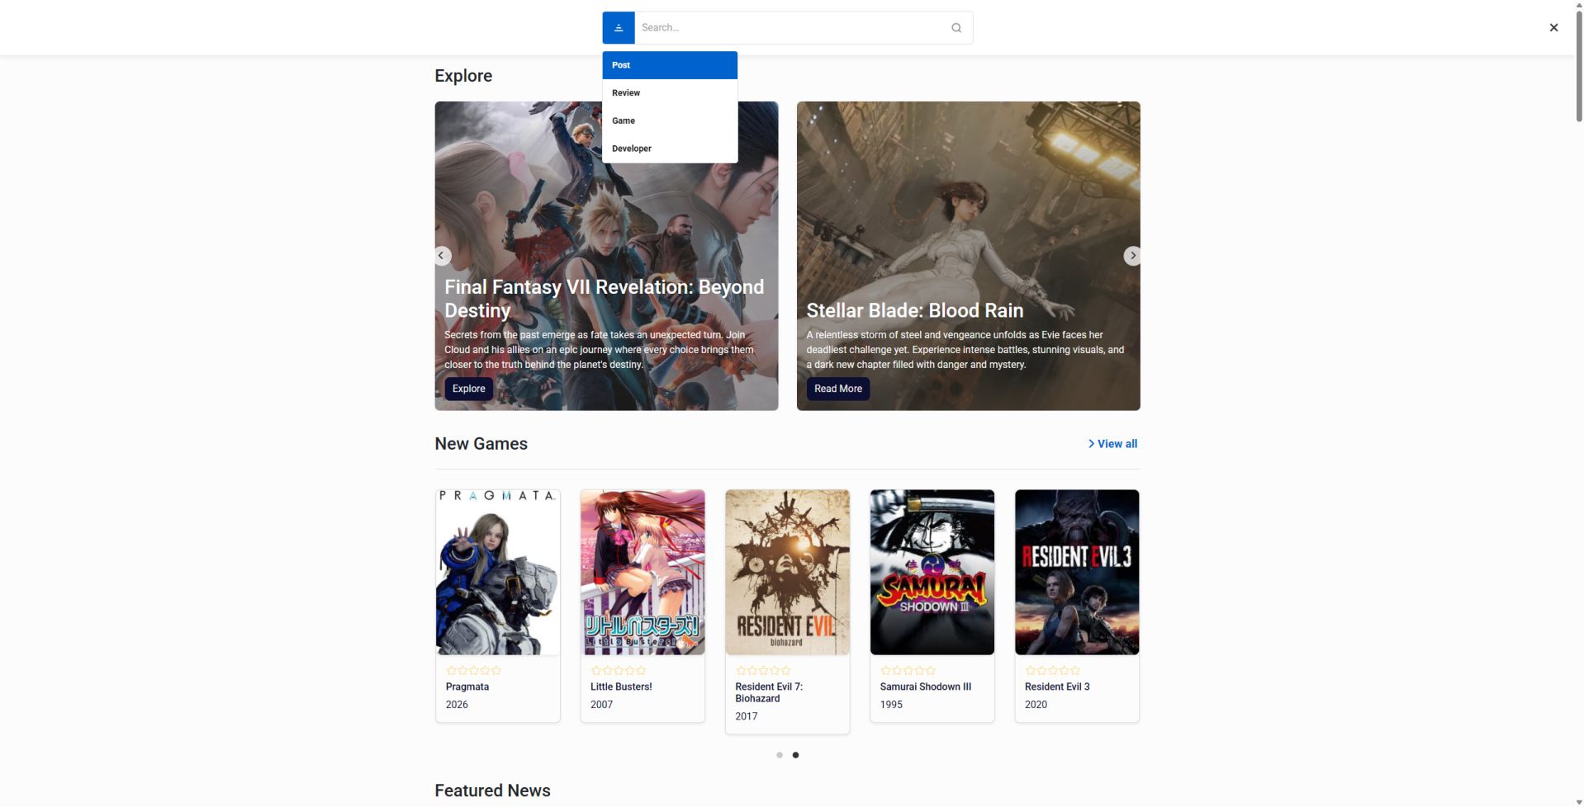Viewport: 1584px width, 807px height.
Task: Open the Resident Evil 7 cover image
Action: pyautogui.click(x=787, y=573)
